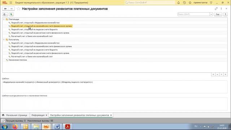
Task: Select Плательщик's лицевом счете бюджета row
Action: (115, 30)
